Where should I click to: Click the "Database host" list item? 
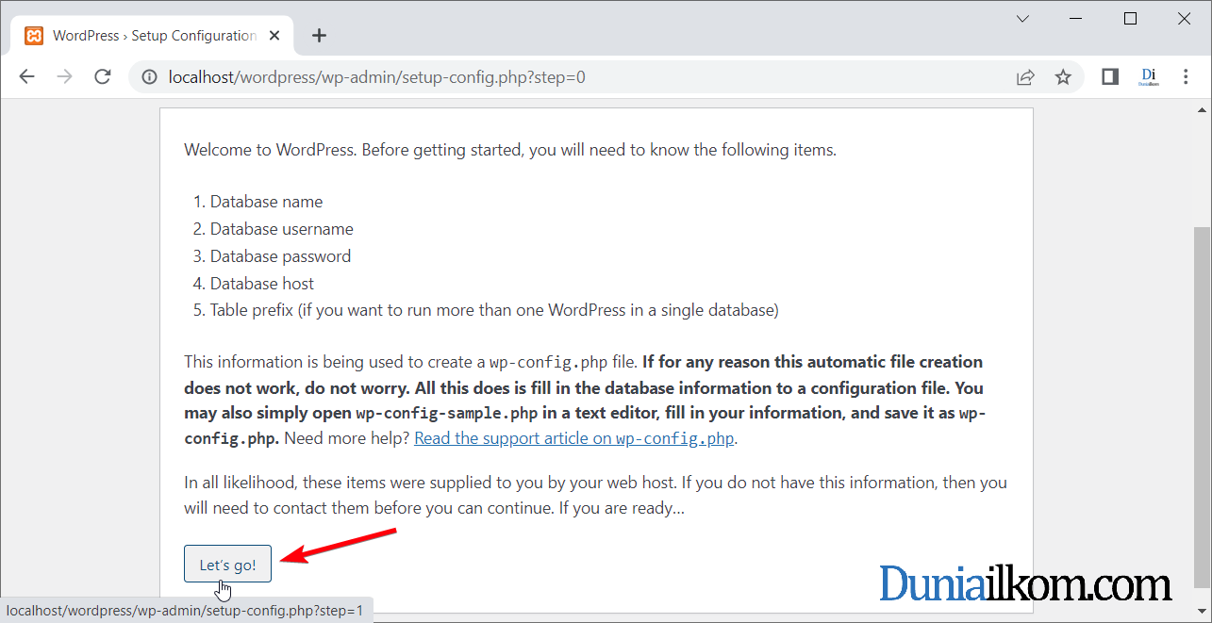(x=261, y=284)
